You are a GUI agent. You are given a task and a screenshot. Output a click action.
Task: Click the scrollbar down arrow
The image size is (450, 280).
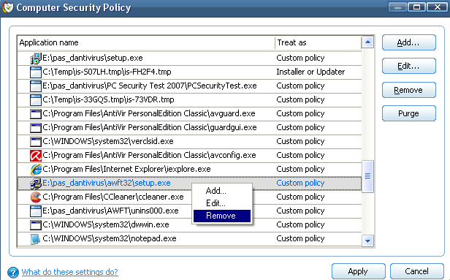coord(367,241)
